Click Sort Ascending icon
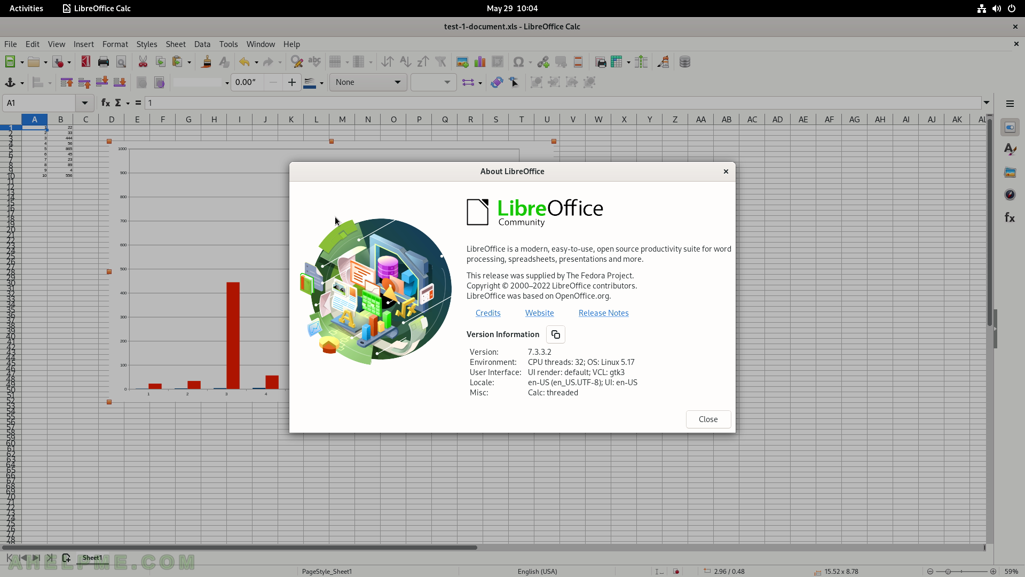 tap(405, 62)
